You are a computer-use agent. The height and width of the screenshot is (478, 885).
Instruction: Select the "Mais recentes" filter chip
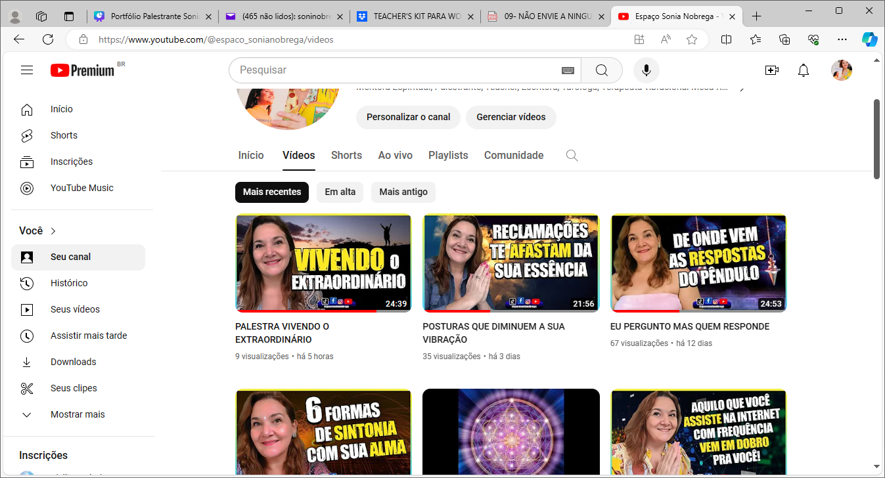272,192
